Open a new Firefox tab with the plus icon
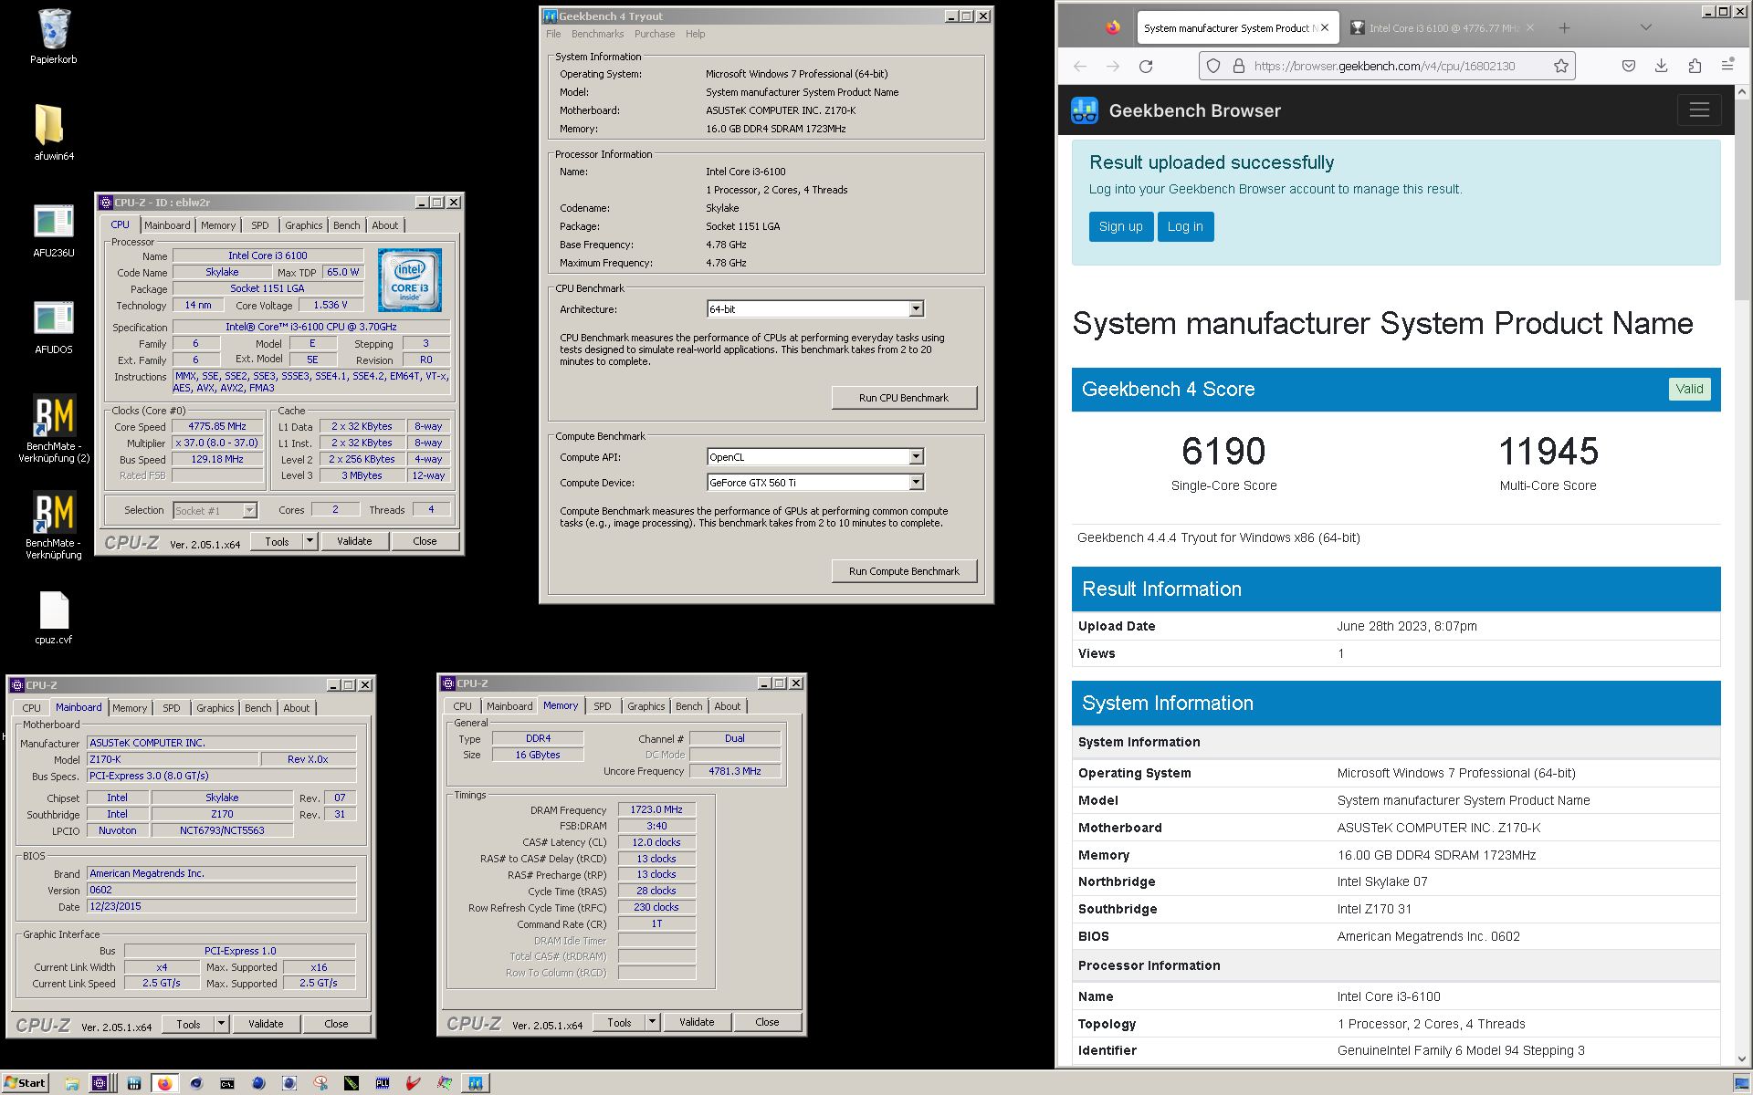This screenshot has width=1753, height=1095. [1564, 28]
